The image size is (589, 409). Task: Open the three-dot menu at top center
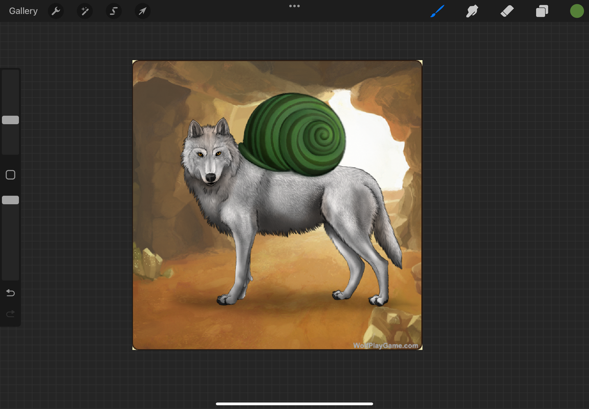(295, 6)
